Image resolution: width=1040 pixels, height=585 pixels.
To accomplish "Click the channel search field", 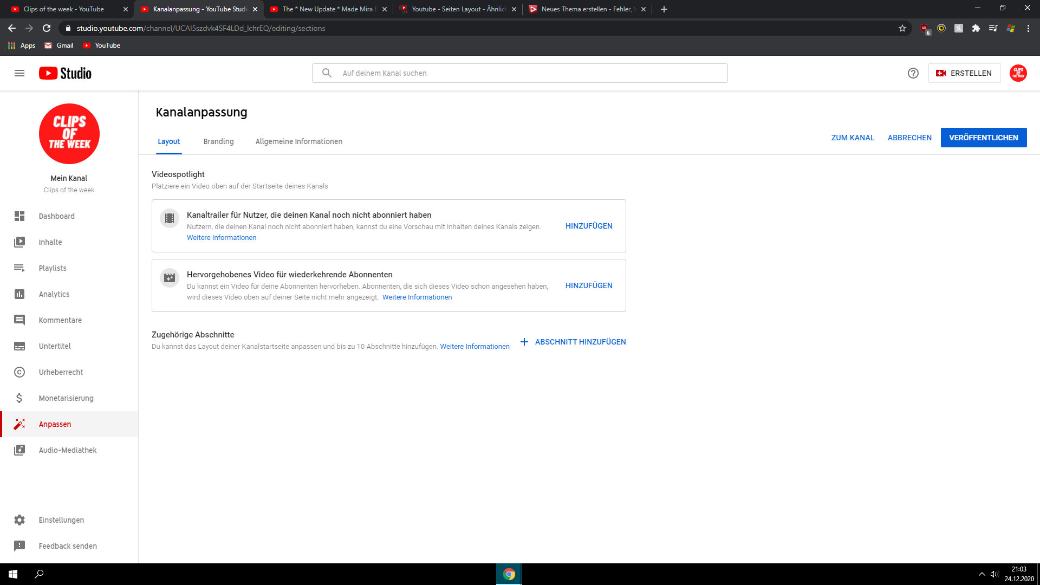I will [x=520, y=73].
